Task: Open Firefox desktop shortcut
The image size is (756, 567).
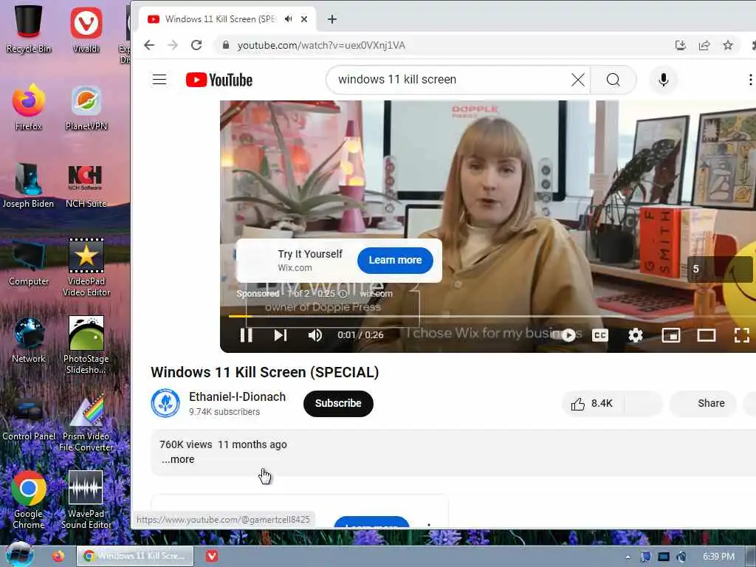Action: (28, 107)
